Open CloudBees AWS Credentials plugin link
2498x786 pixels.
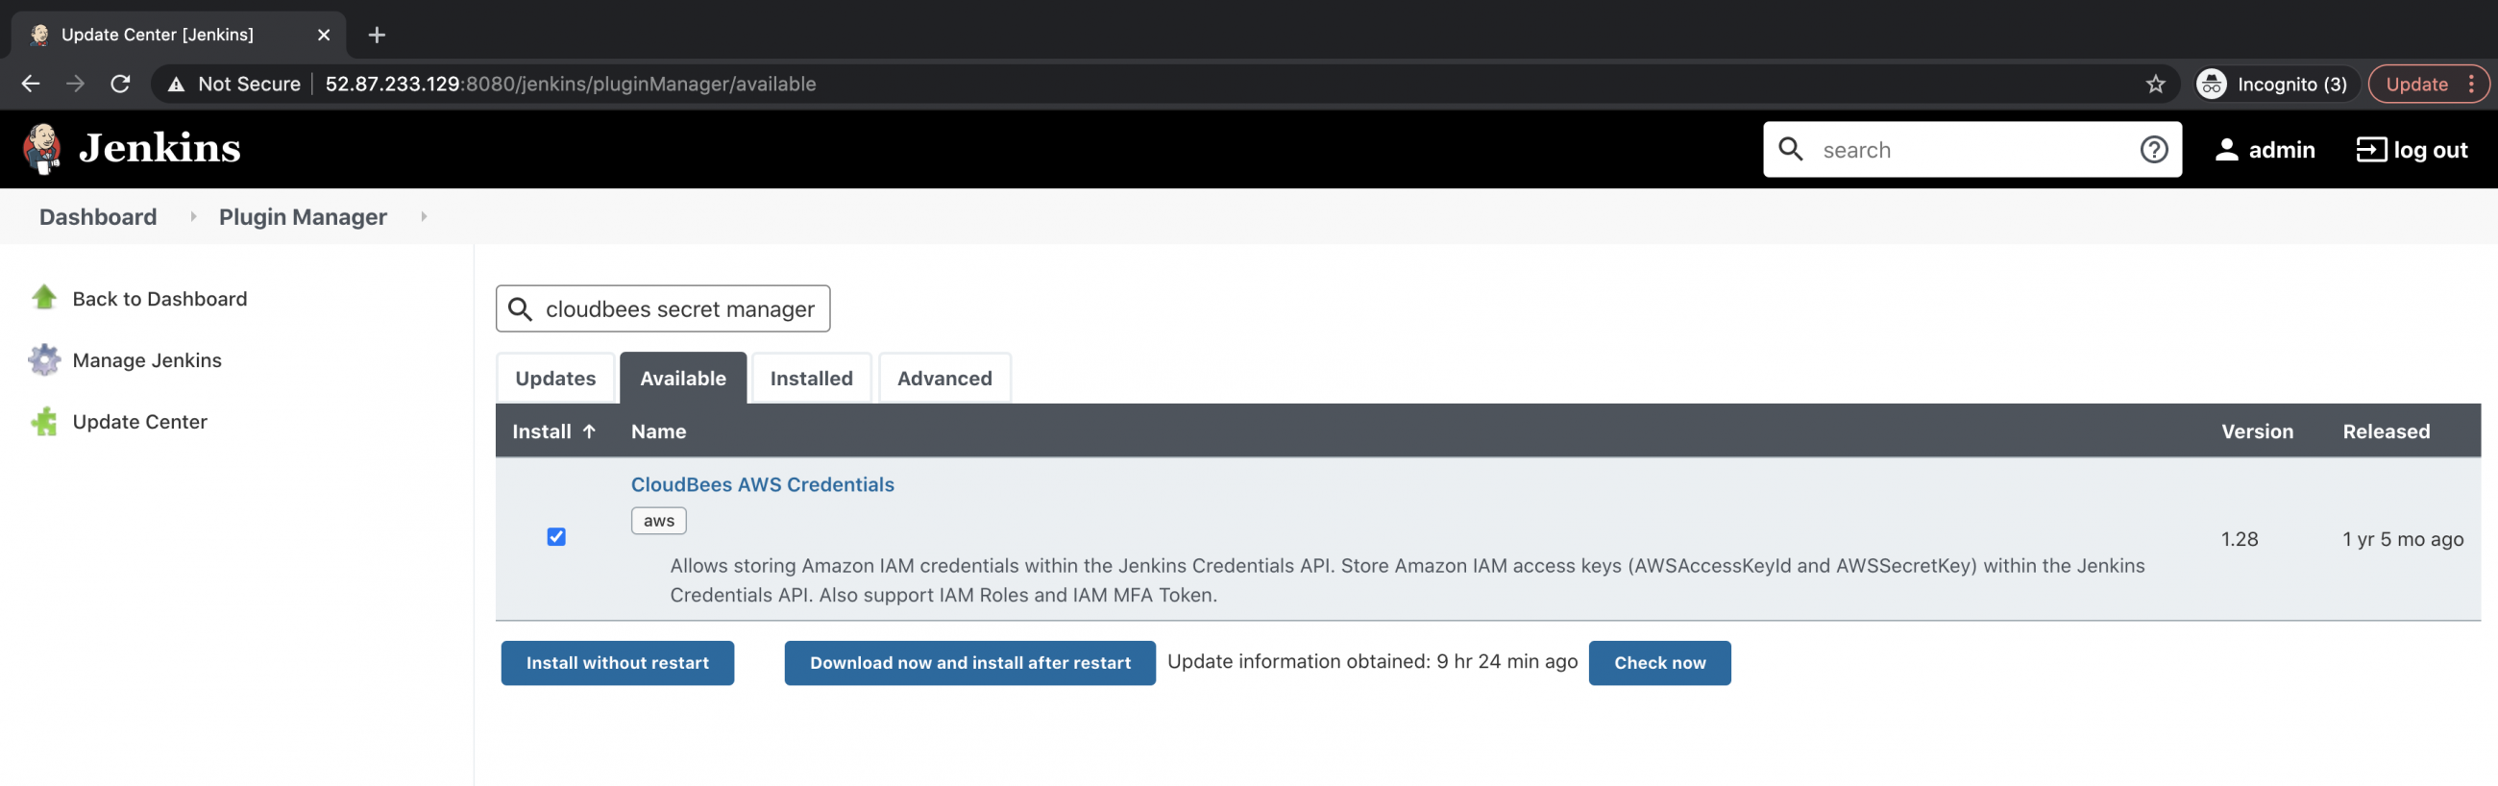point(762,484)
